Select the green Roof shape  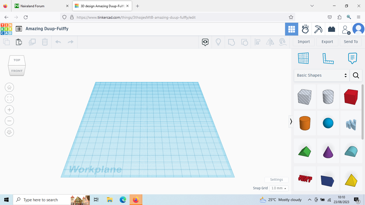coord(305,151)
